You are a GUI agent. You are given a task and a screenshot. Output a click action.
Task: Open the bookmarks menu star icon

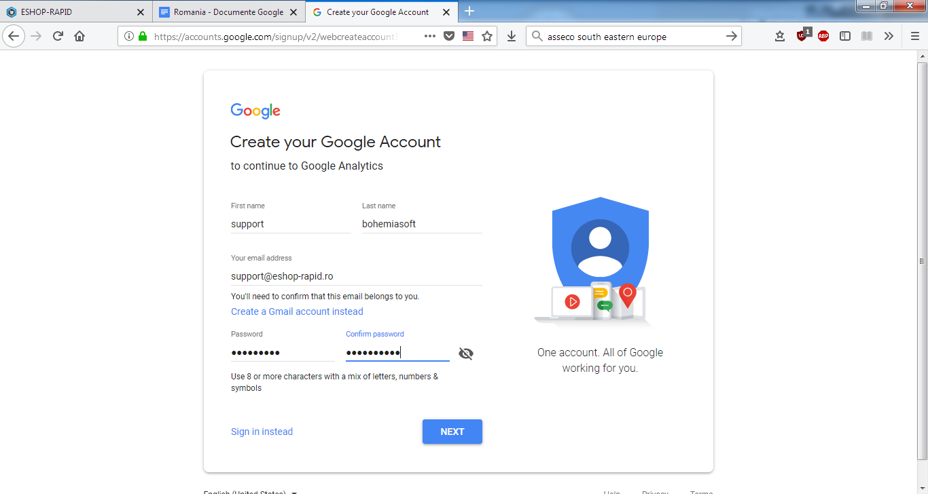tap(780, 37)
